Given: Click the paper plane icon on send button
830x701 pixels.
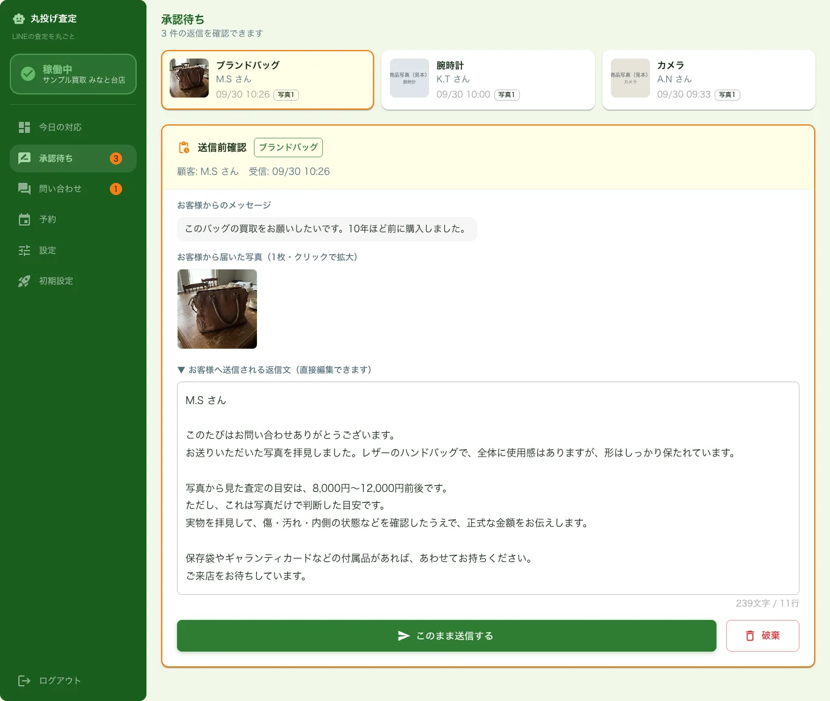Looking at the screenshot, I should click(x=403, y=636).
